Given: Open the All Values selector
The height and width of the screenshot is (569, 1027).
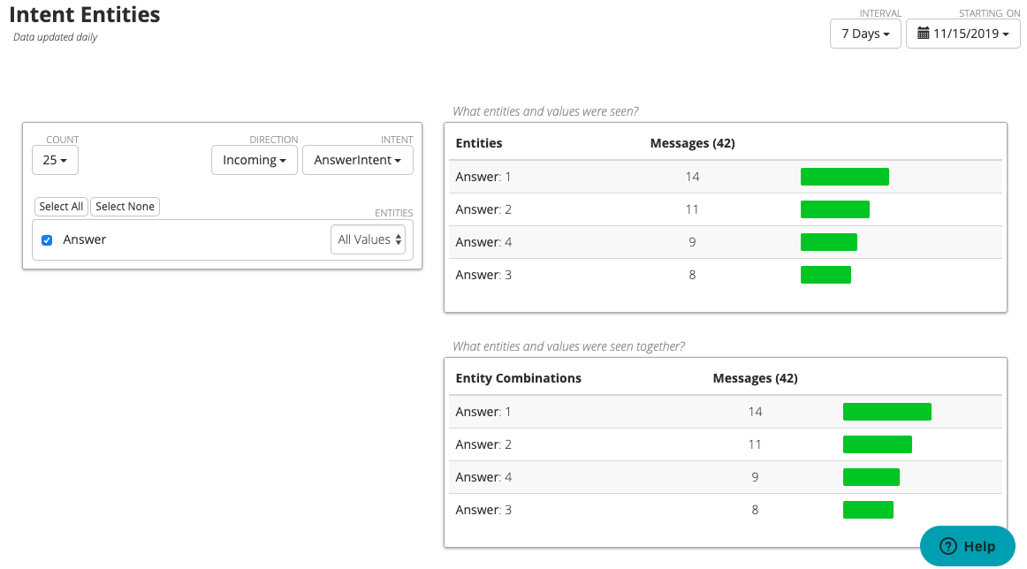Looking at the screenshot, I should pyautogui.click(x=368, y=239).
